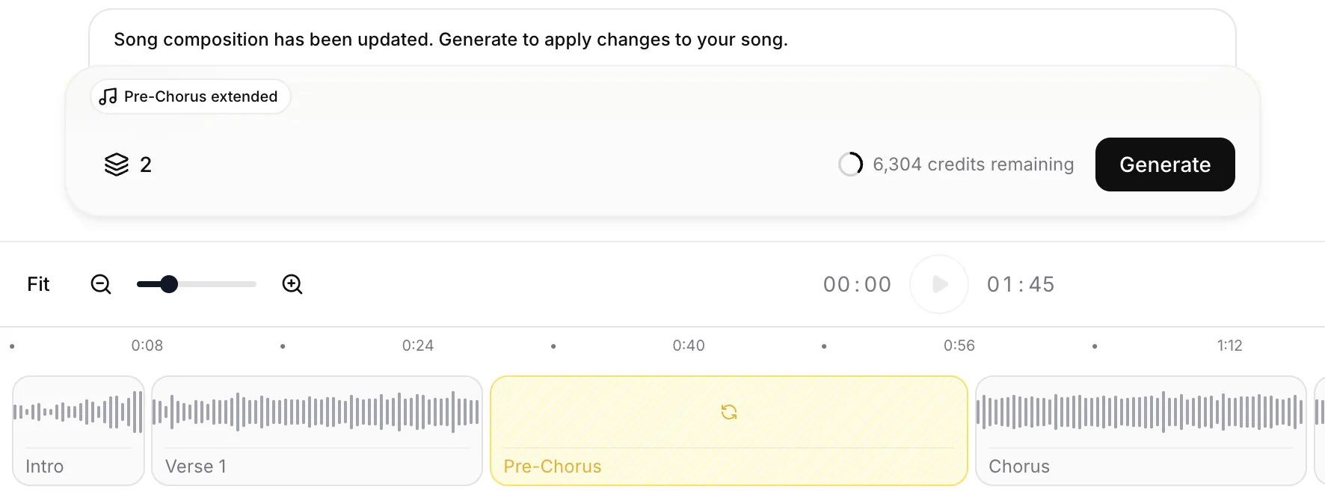Click the 1:12 timeline marker
The width and height of the screenshot is (1325, 504).
coord(1229,345)
